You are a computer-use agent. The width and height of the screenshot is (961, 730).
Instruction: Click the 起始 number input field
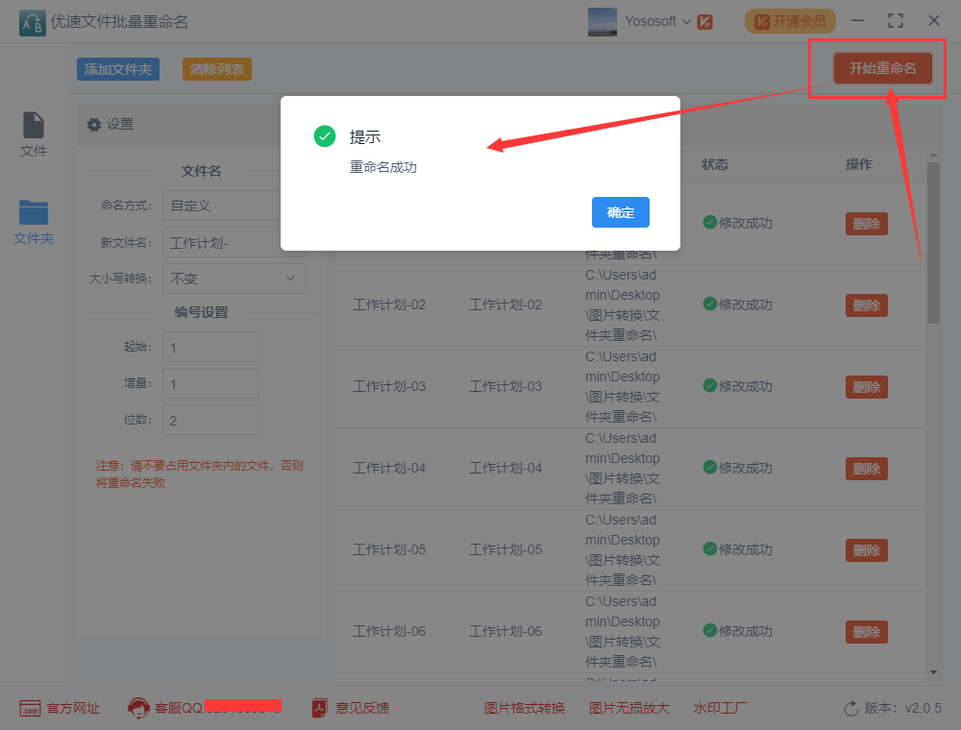click(x=210, y=348)
